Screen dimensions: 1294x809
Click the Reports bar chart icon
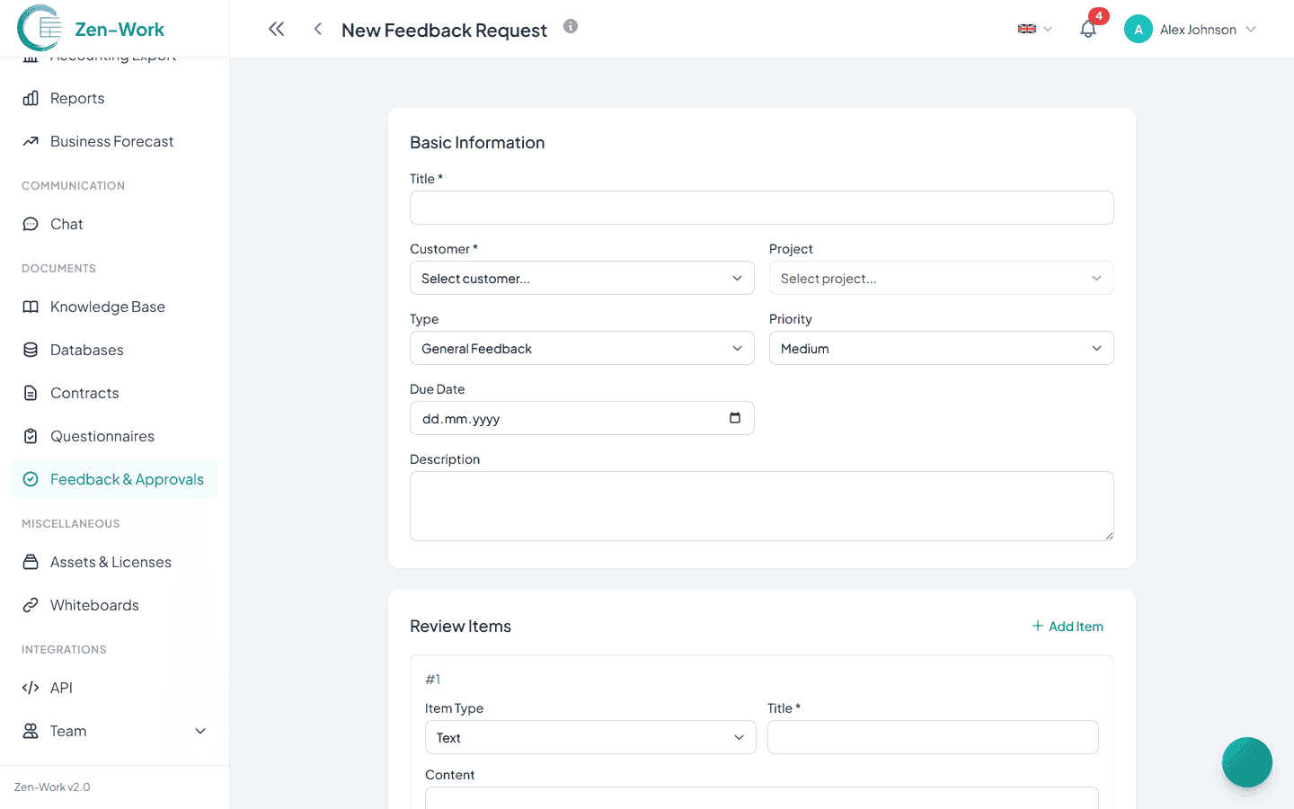[x=31, y=98]
